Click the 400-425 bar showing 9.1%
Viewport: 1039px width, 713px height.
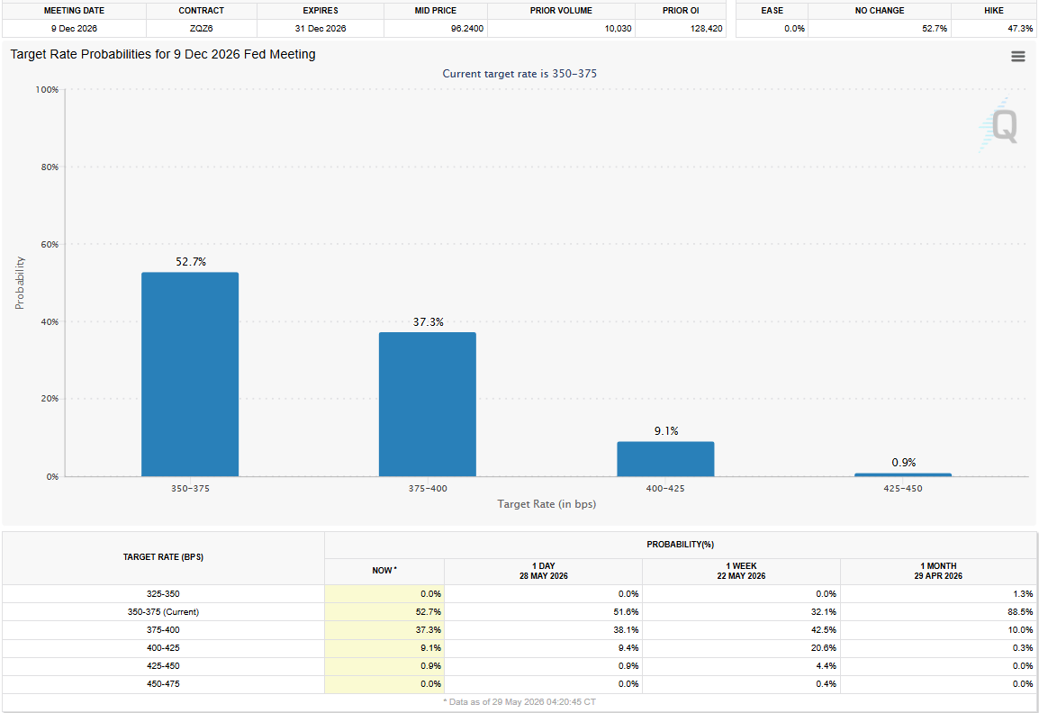point(665,459)
